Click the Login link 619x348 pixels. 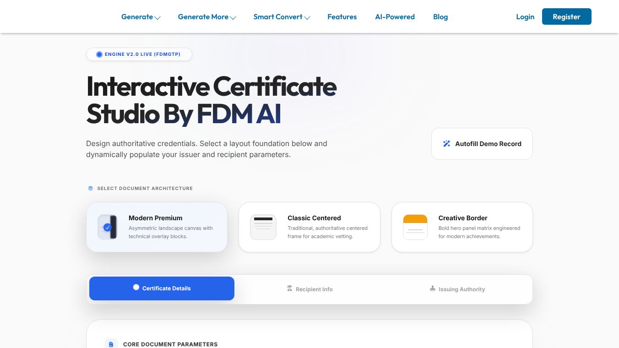click(525, 17)
